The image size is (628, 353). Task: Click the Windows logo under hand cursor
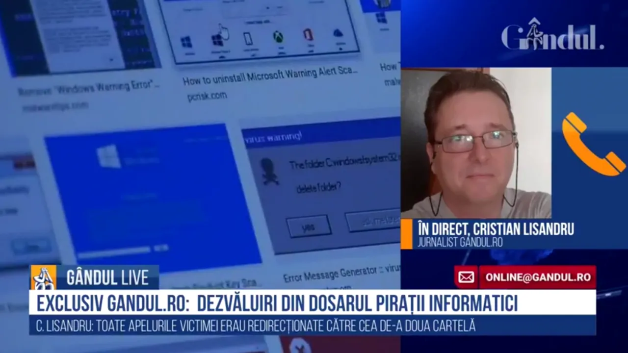click(217, 40)
